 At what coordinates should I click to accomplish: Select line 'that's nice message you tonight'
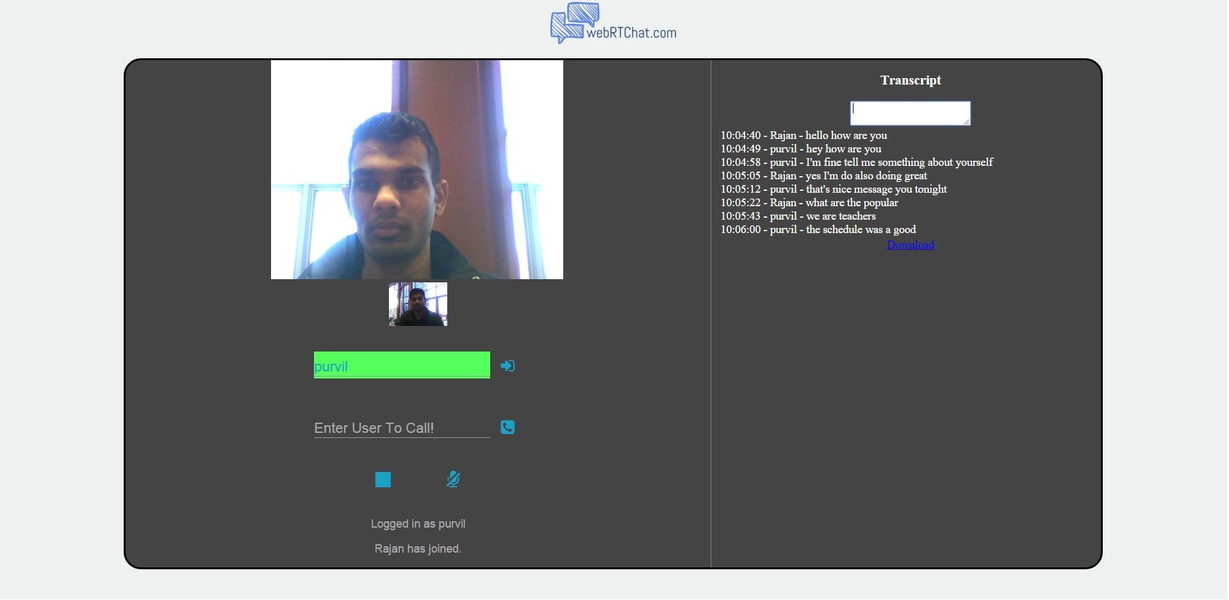coord(834,189)
